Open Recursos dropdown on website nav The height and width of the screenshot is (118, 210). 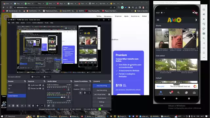[x=108, y=16]
